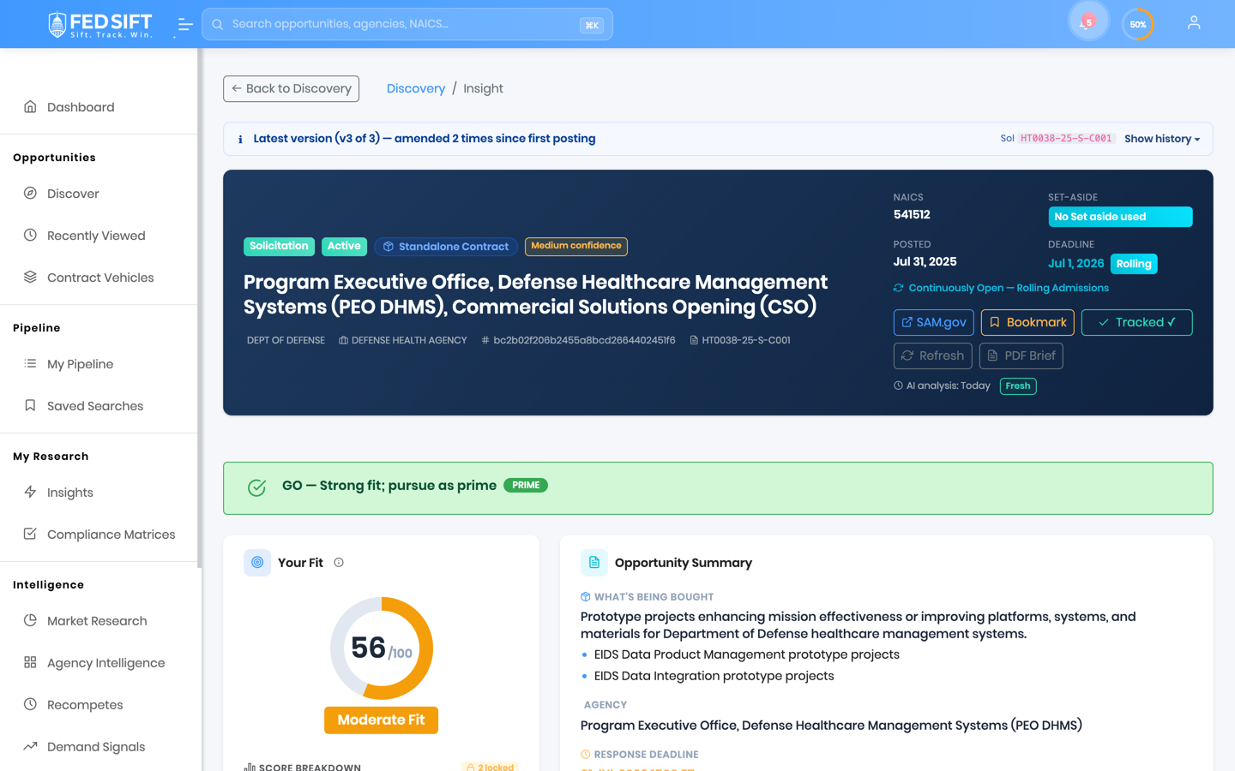Click the Your Fit info icon
1235x771 pixels.
339,563
